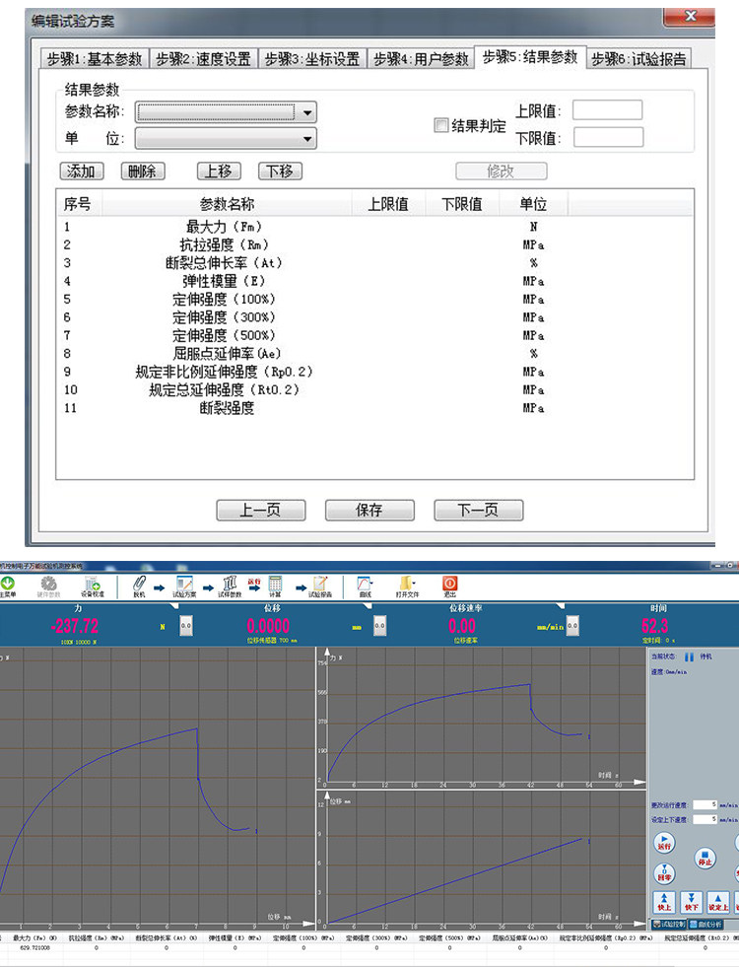739x967 pixels.
Task: Switch to 步骤2:速度设置 tab
Action: click(x=203, y=58)
